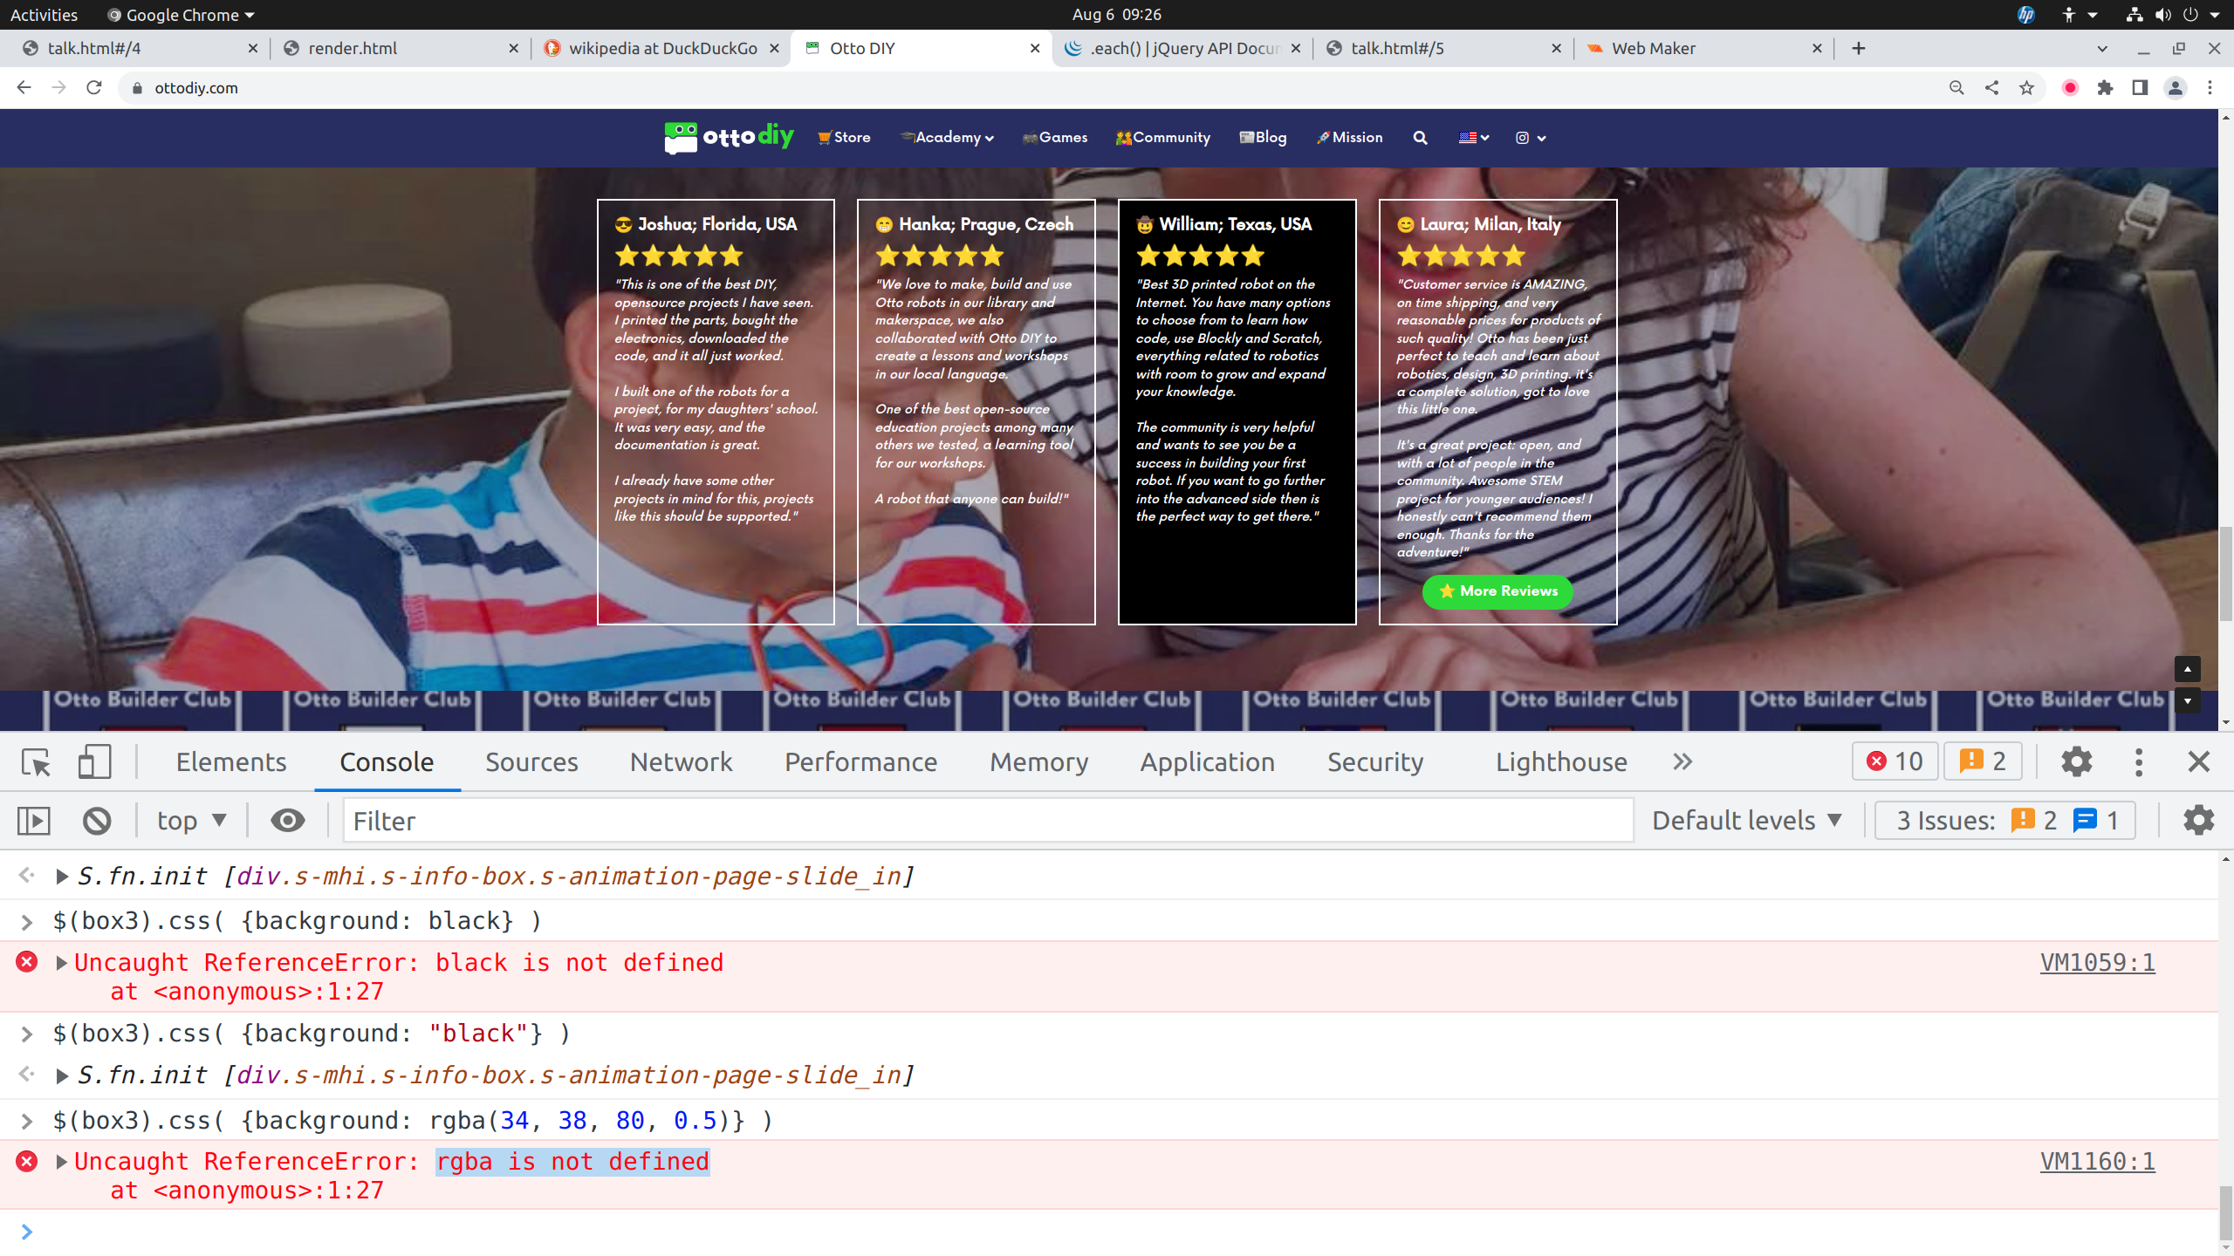Toggle the device toolbar icon
2234x1256 pixels.
tap(94, 761)
